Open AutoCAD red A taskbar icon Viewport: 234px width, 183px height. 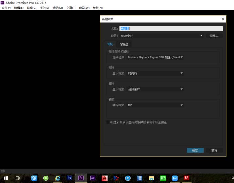(x=105, y=178)
